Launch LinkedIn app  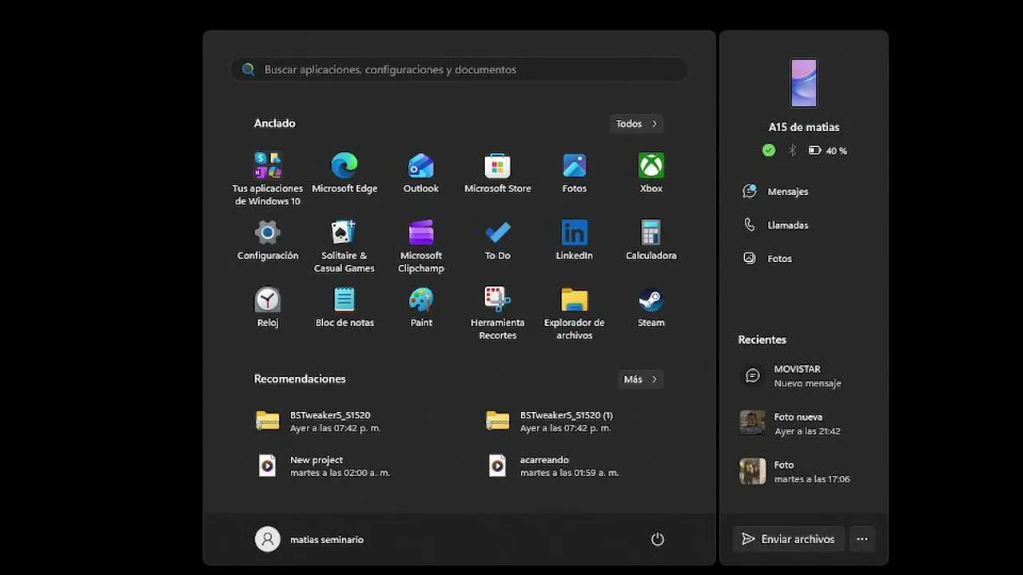tap(575, 240)
